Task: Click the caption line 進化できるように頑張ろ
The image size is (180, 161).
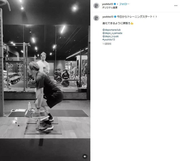Action: tap(116, 23)
